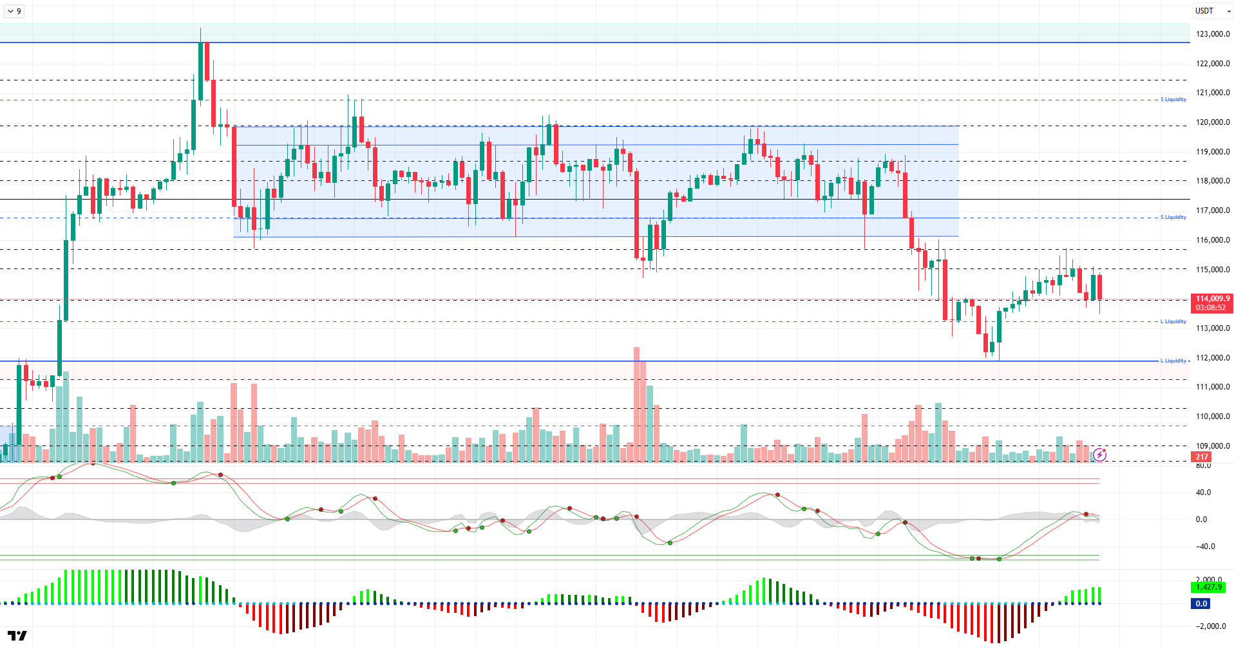This screenshot has height=647, width=1234.
Task: Click the 123,000.0 price axis label
Action: pos(1213,34)
